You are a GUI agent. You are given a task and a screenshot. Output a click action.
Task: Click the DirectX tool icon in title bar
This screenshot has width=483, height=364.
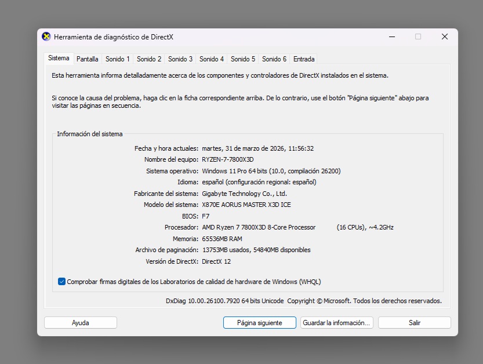click(45, 36)
